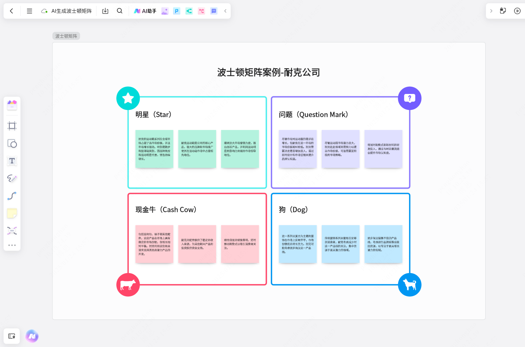Select middle green sticky note in Star

click(x=197, y=149)
